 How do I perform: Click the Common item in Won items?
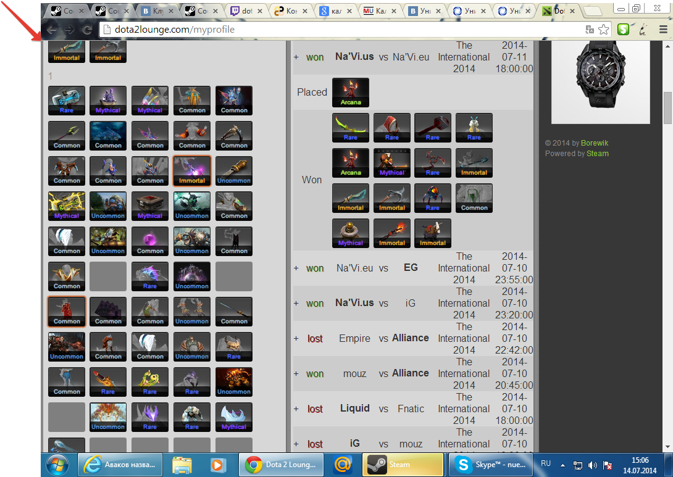(x=474, y=197)
